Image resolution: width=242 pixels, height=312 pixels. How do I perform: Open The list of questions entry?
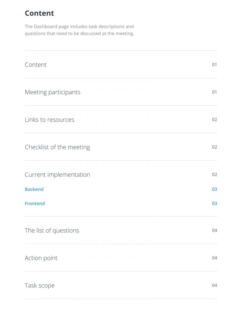pyautogui.click(x=52, y=231)
